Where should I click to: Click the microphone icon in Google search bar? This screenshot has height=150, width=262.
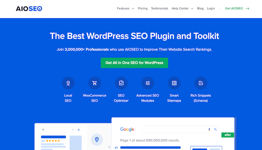pos(209,130)
